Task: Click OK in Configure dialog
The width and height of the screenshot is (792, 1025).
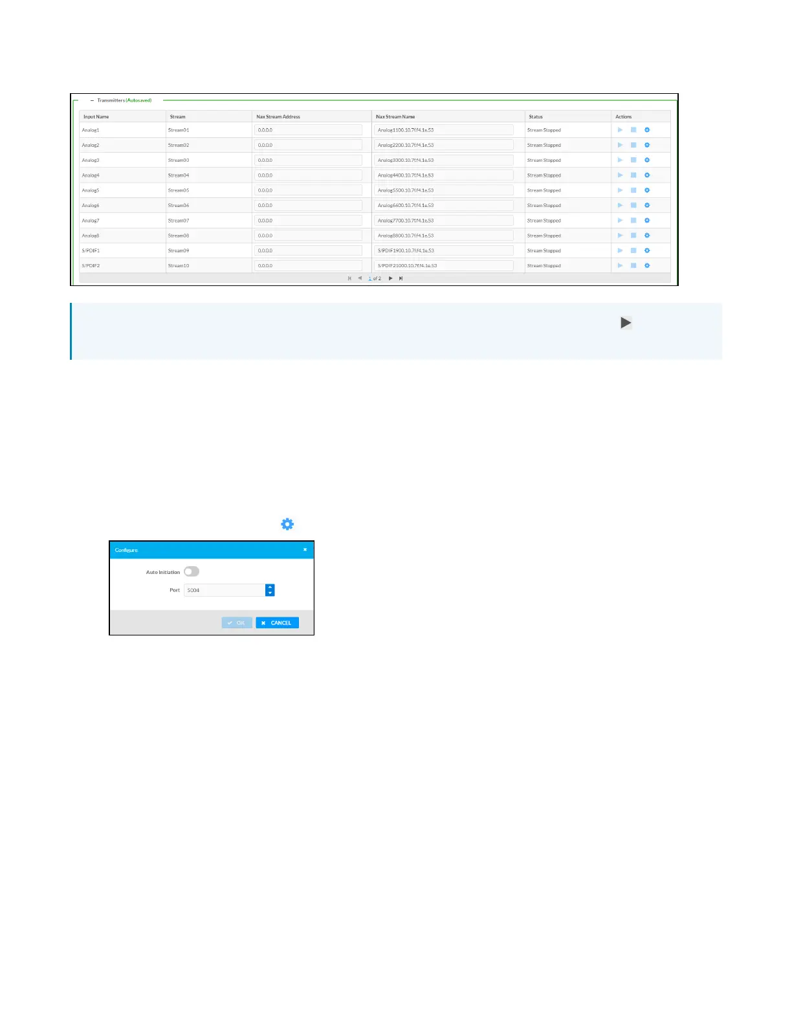Action: coord(237,623)
